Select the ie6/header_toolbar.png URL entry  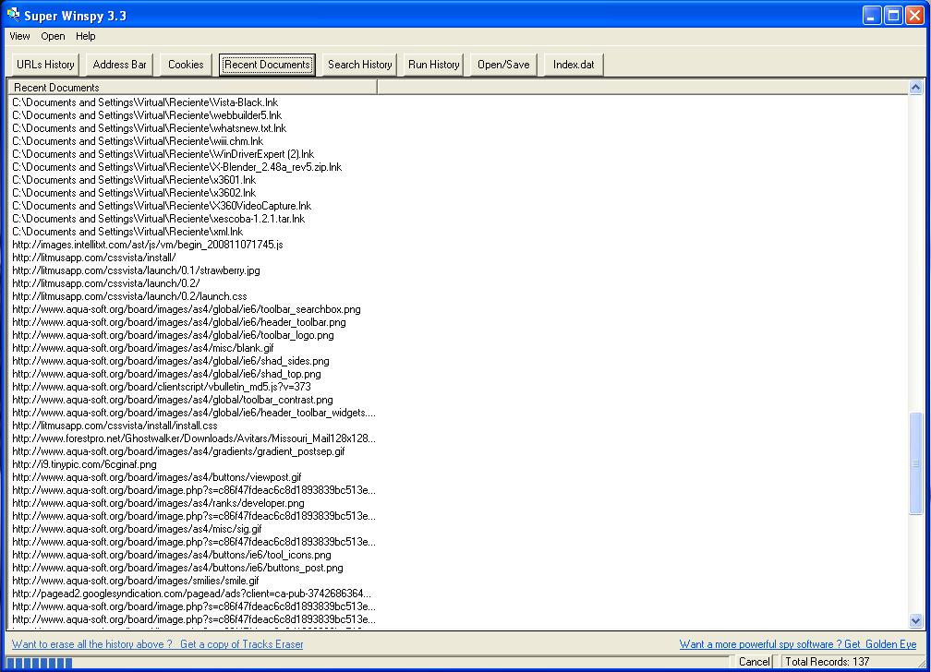[x=179, y=322]
